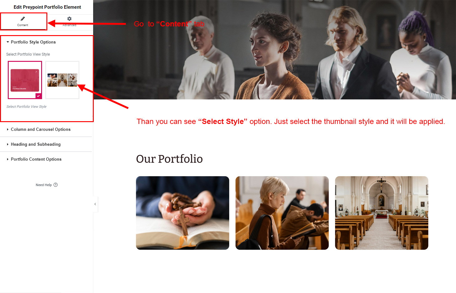Switch to the Advanced tab

tap(69, 21)
